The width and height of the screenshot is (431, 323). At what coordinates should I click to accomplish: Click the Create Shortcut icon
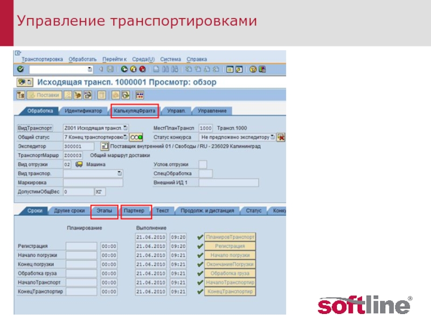(239, 69)
